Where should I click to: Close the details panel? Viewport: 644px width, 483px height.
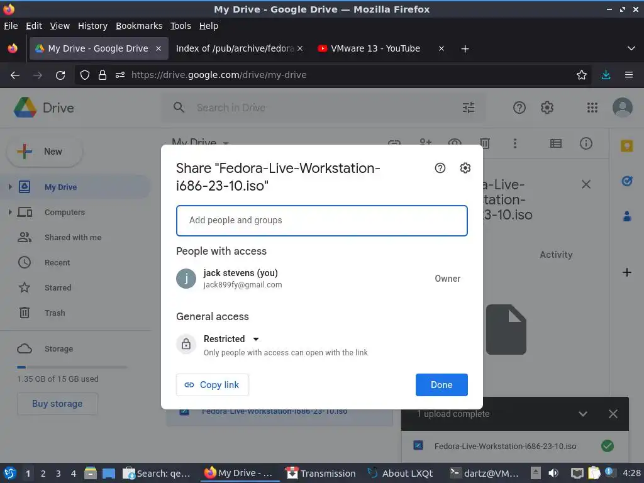pyautogui.click(x=586, y=184)
